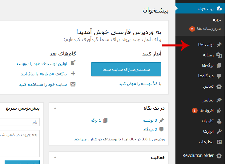225x164 pixels.
Task: Click the به وردپرس فارسی خوش آمدید heading
Action: click(x=119, y=32)
